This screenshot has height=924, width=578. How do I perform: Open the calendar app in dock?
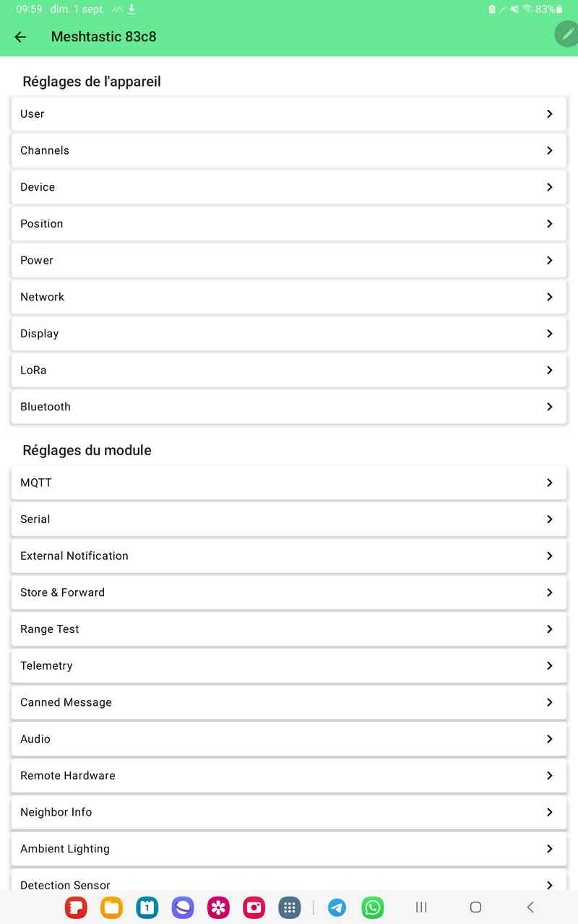(x=147, y=907)
